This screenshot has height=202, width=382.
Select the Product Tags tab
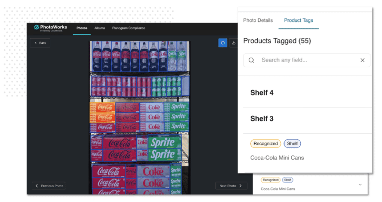tap(298, 20)
